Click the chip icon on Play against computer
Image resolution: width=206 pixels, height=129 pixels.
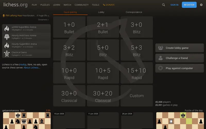tap(160, 68)
